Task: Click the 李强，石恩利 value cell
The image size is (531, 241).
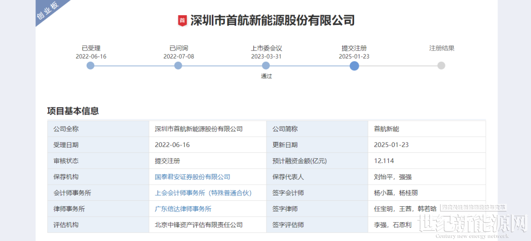Action: click(427, 225)
